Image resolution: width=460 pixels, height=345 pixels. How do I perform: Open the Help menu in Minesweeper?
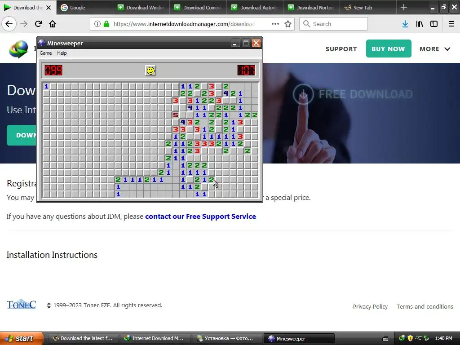pos(62,53)
